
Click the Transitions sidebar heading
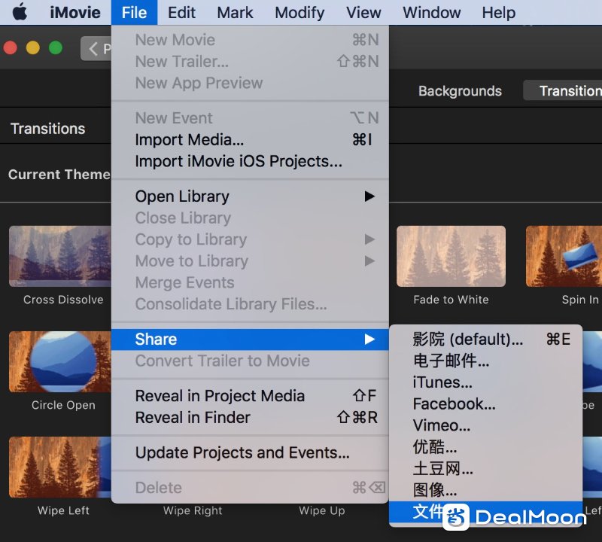pyautogui.click(x=48, y=129)
